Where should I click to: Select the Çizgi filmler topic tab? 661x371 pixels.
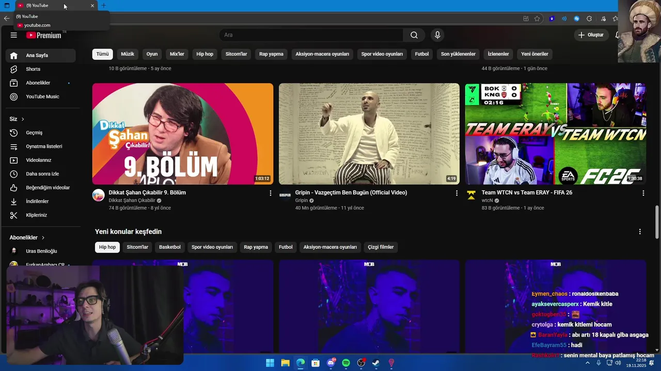pyautogui.click(x=381, y=247)
